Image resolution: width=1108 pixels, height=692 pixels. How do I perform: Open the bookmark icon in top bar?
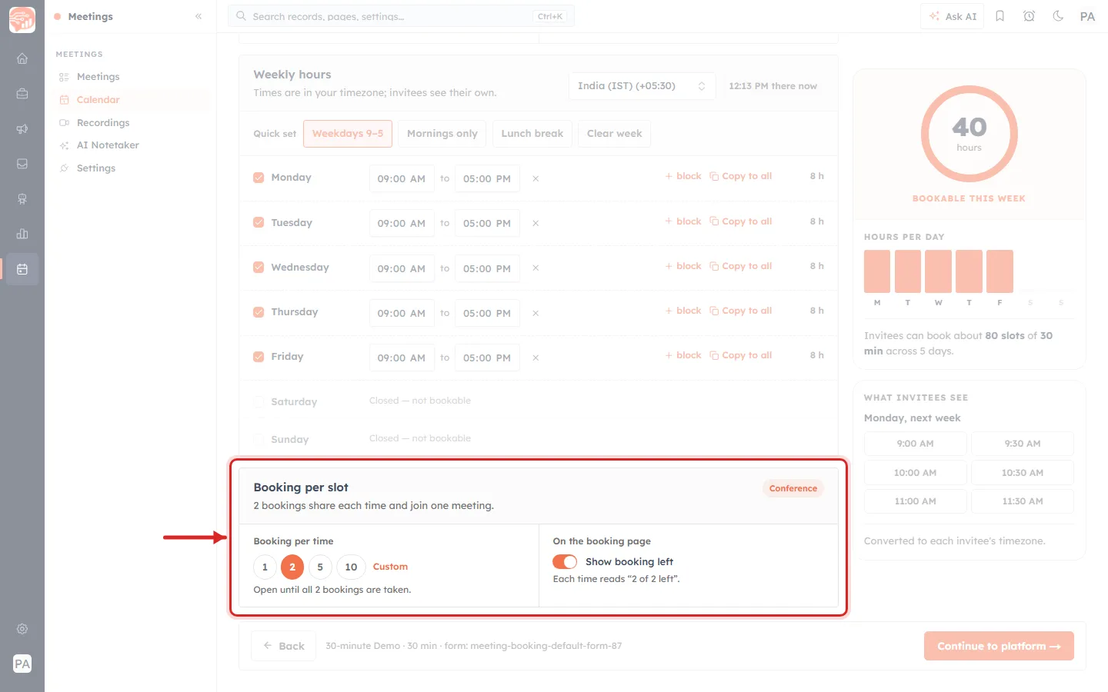click(1000, 16)
